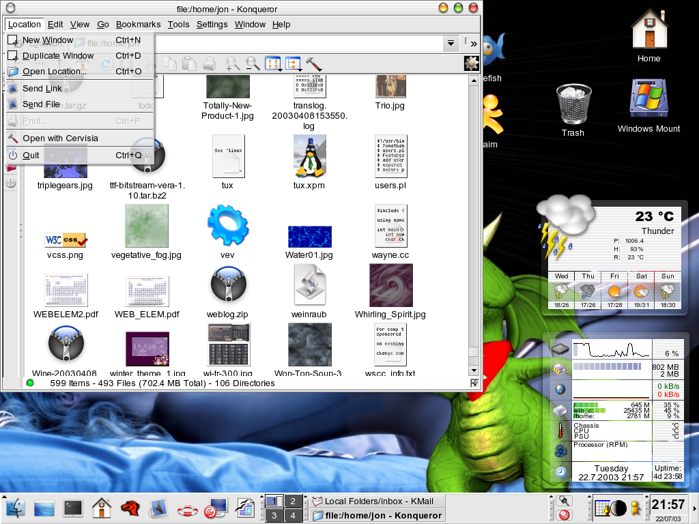Click the Copy icon in Konqueror toolbar
The width and height of the screenshot is (699, 524).
(x=170, y=63)
